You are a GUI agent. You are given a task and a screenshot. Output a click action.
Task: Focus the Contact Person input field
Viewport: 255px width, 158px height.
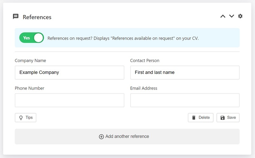[x=185, y=73]
